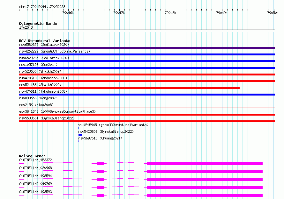Open nsv523650 (Shaikh2009) variant label
This screenshot has width=284, height=199.
(x=40, y=71)
